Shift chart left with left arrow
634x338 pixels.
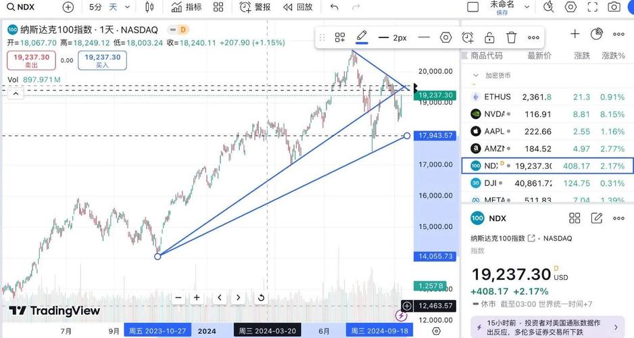click(x=220, y=297)
